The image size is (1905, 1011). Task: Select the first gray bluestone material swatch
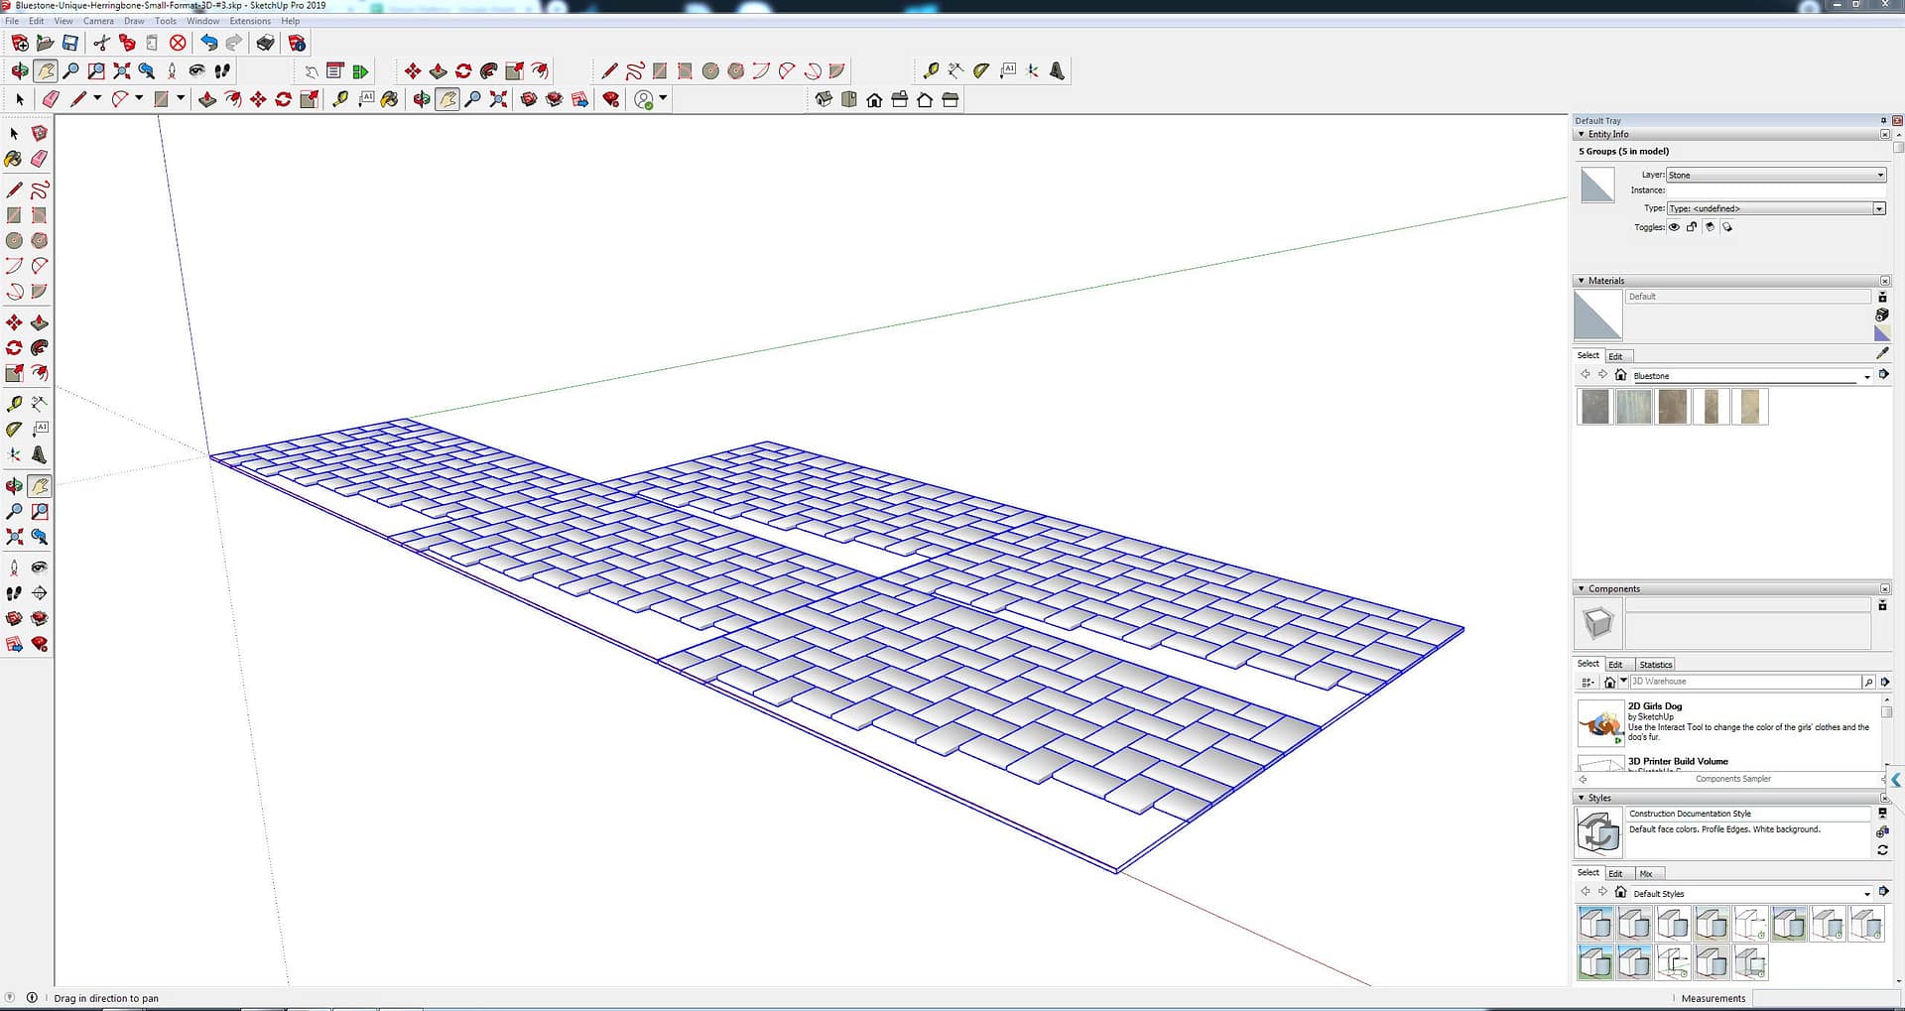pos(1594,407)
